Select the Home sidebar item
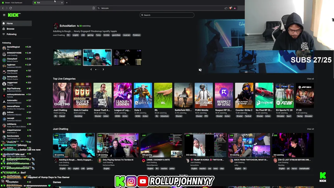Image resolution: width=334 pixels, height=188 pixels. (x=16, y=23)
